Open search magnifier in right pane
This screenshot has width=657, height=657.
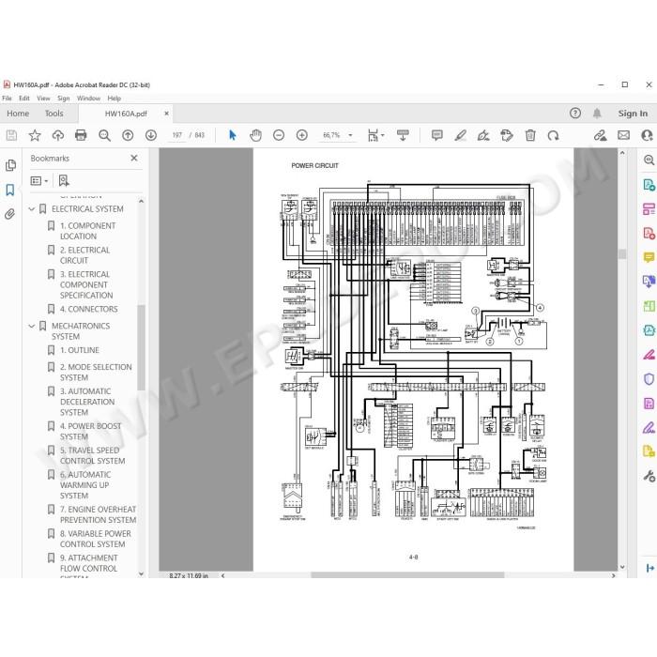click(649, 160)
